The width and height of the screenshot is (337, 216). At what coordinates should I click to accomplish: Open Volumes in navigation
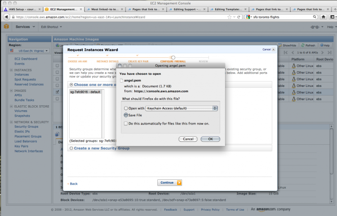[x=21, y=111]
